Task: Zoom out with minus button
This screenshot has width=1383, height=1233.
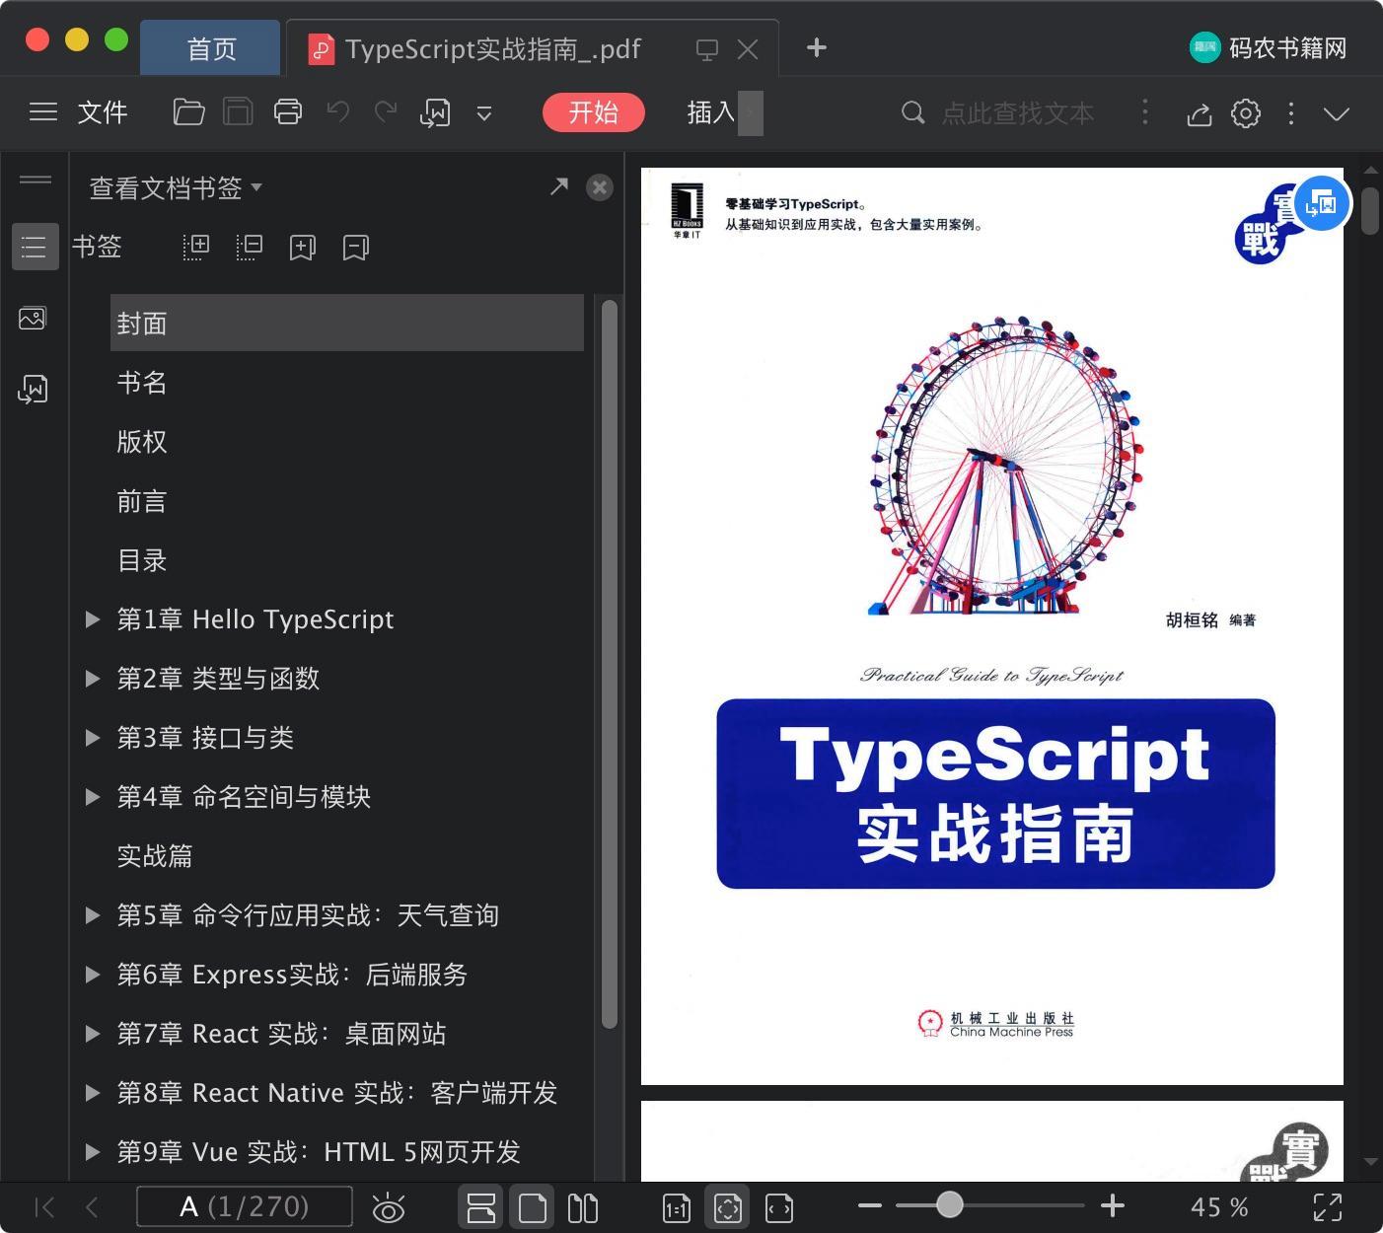Action: 870,1205
